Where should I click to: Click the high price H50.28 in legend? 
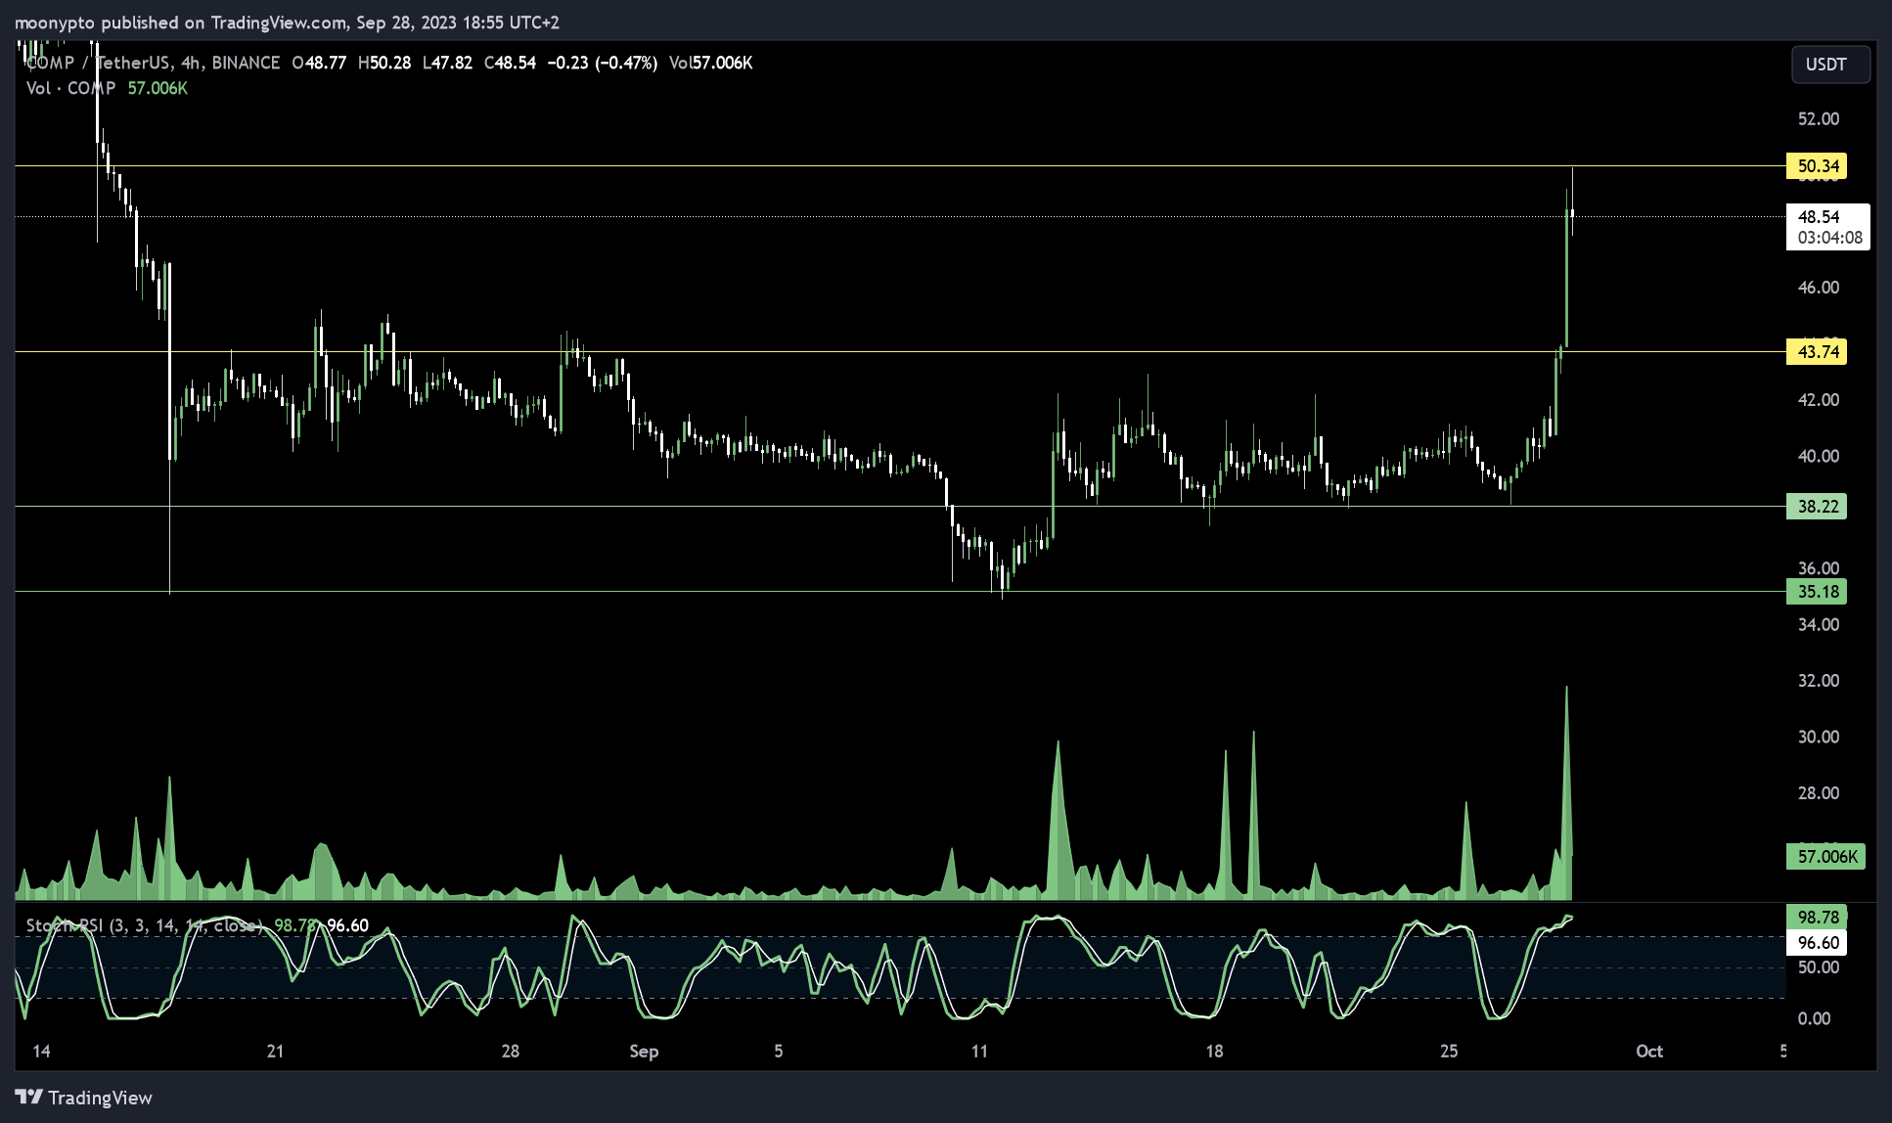[384, 63]
